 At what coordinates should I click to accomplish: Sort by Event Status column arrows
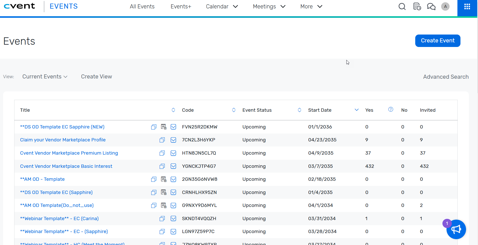(299, 110)
